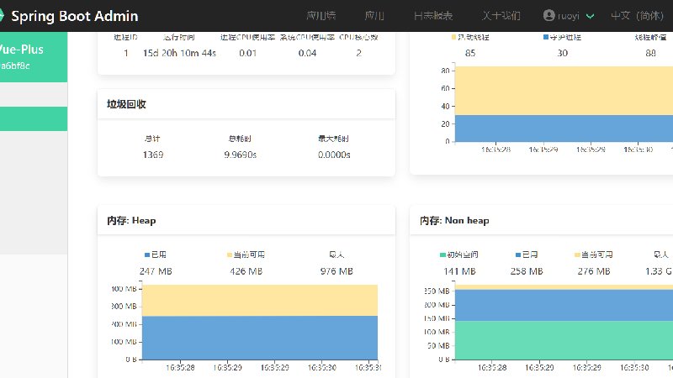Click the ruoyi user avatar icon
The image size is (673, 378).
point(548,15)
